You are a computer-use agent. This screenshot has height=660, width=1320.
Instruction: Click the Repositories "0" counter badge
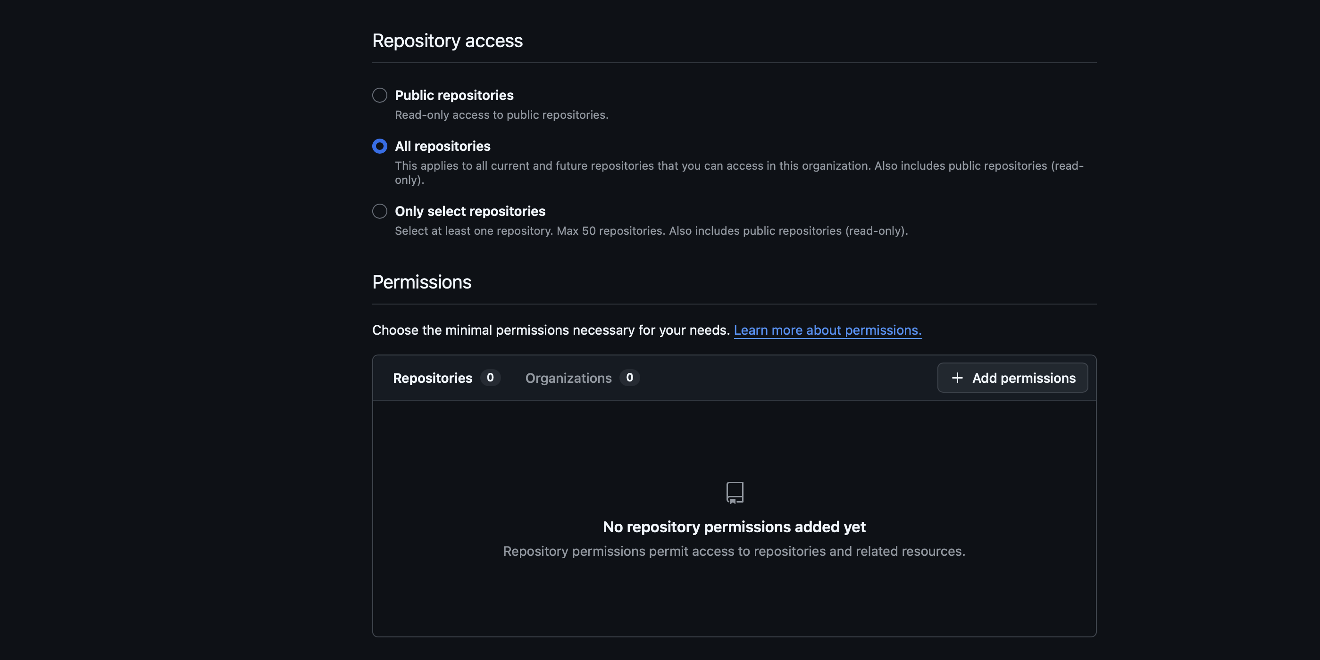click(490, 378)
